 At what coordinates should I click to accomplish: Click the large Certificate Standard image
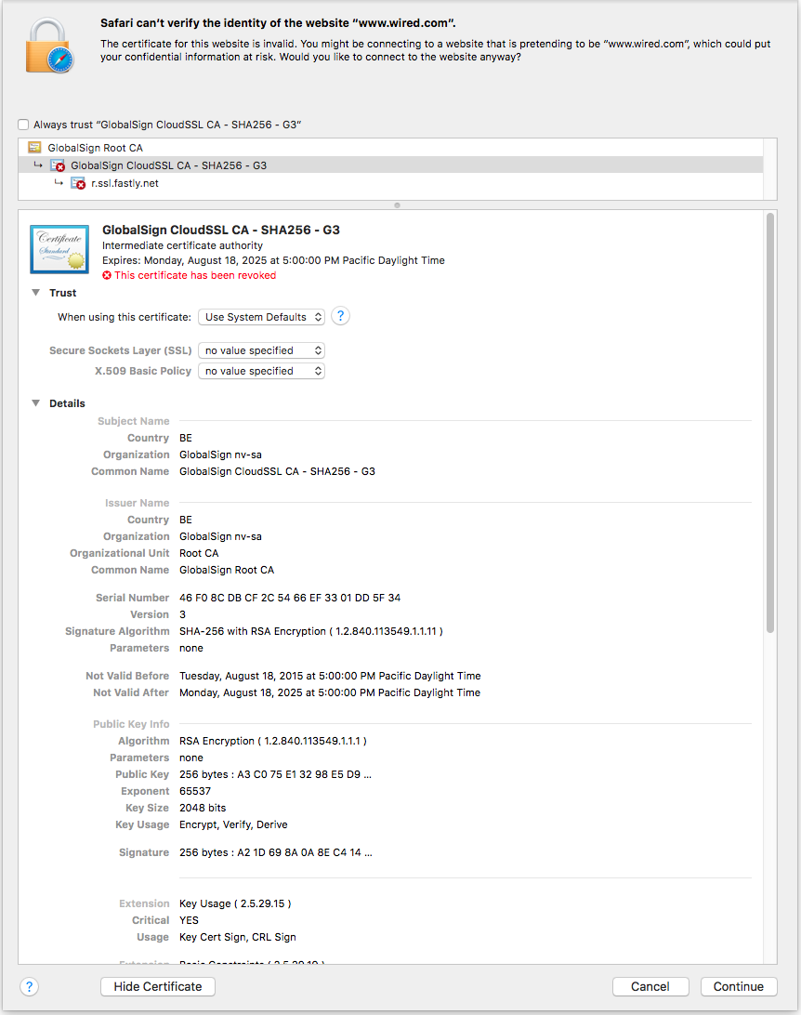[x=59, y=249]
